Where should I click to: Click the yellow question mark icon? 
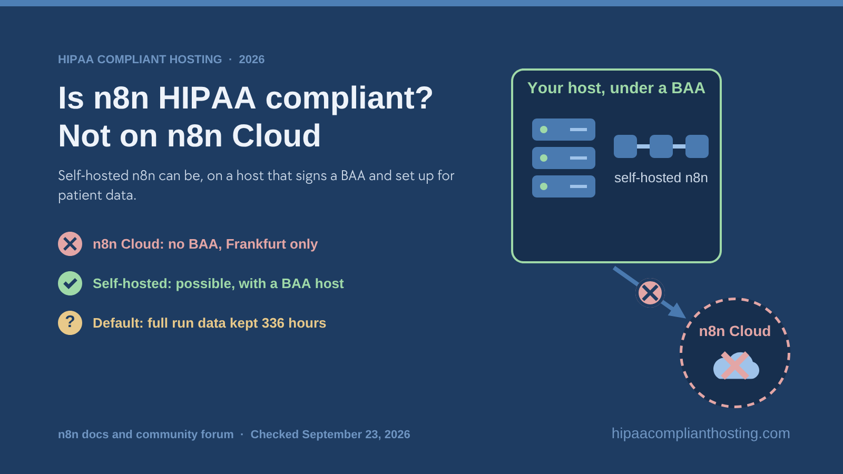point(70,323)
